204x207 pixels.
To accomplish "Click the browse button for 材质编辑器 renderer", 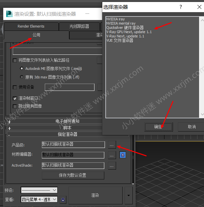I will [x=112, y=155].
